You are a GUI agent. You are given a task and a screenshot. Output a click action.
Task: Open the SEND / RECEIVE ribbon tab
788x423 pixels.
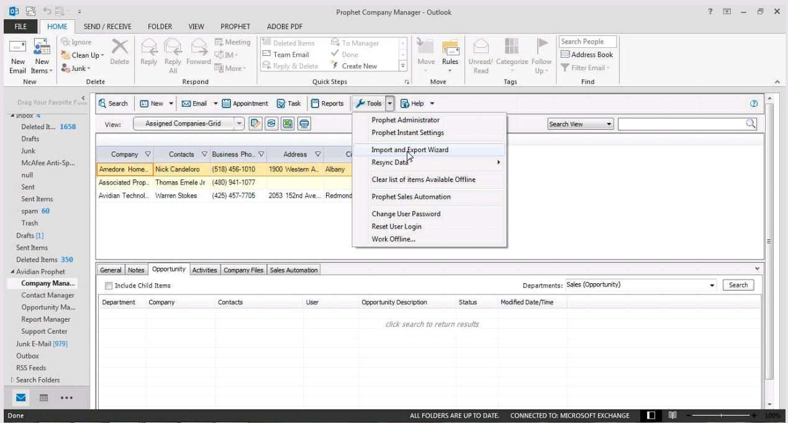coord(107,27)
